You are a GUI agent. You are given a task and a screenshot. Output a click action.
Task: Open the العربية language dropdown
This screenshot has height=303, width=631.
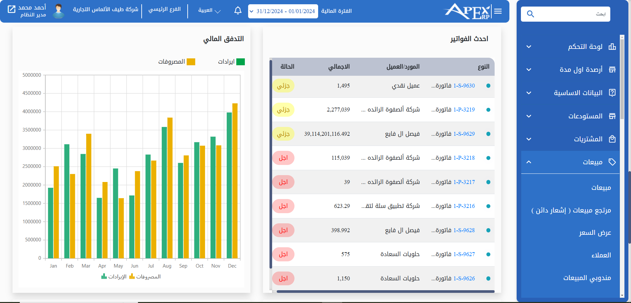pos(209,10)
